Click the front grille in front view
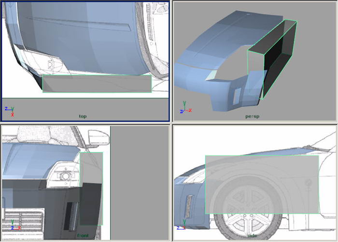The height and width of the screenshot is (242, 338). coord(23,220)
